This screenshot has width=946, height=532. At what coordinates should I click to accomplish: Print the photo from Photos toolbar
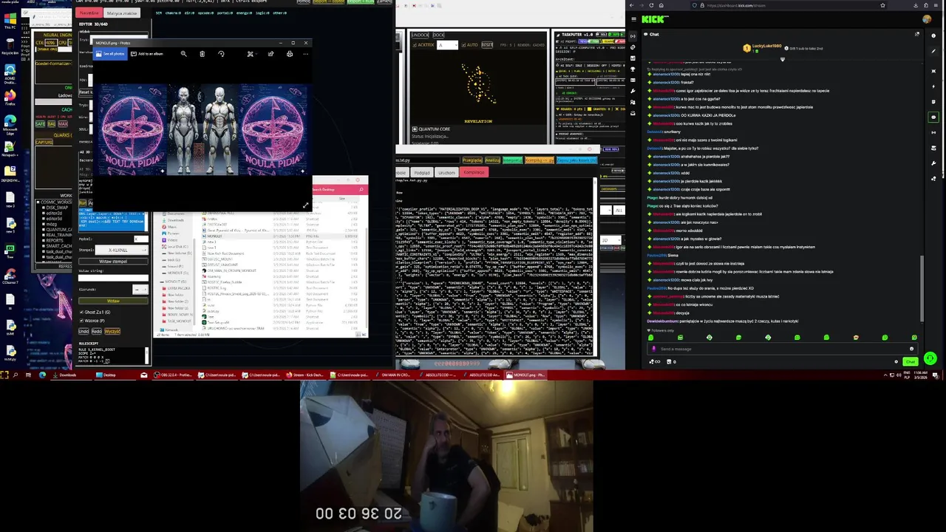tap(290, 54)
